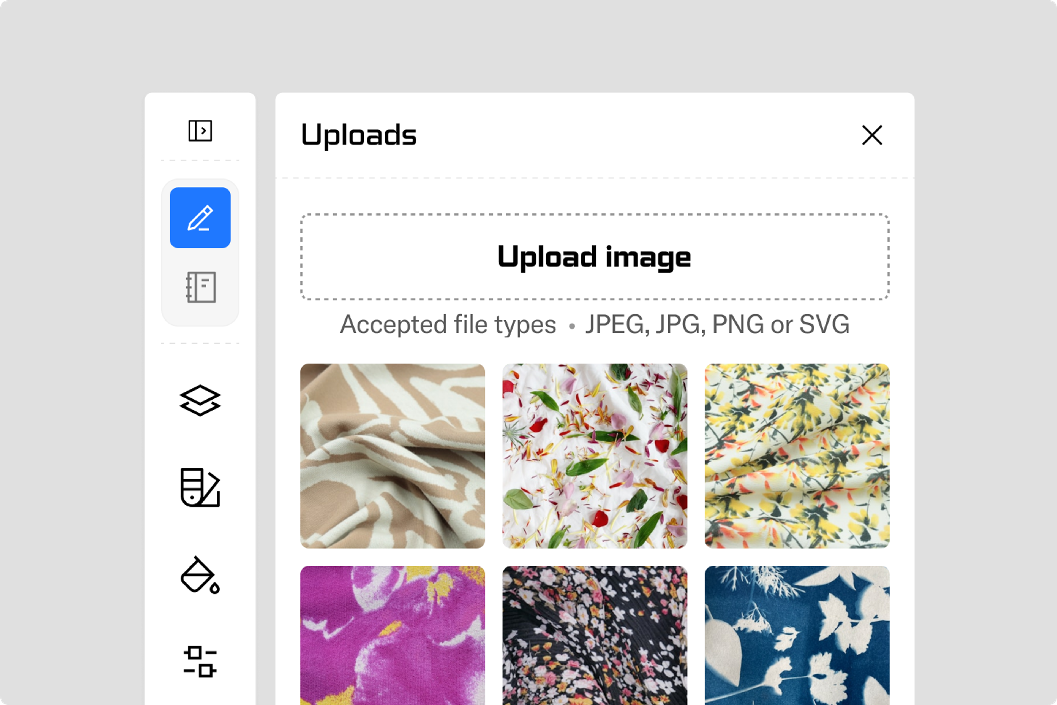Image resolution: width=1057 pixels, height=705 pixels.
Task: Select the paint bucket fill tool
Action: [200, 575]
